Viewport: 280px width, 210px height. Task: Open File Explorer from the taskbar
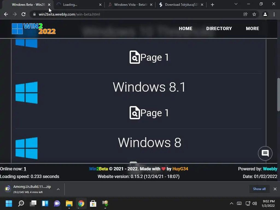pyautogui.click(x=69, y=203)
